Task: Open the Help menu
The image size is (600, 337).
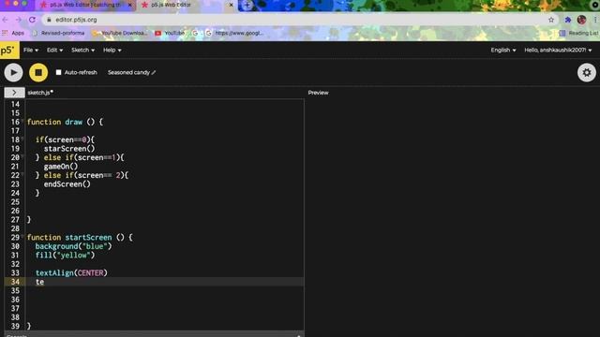Action: 112,50
